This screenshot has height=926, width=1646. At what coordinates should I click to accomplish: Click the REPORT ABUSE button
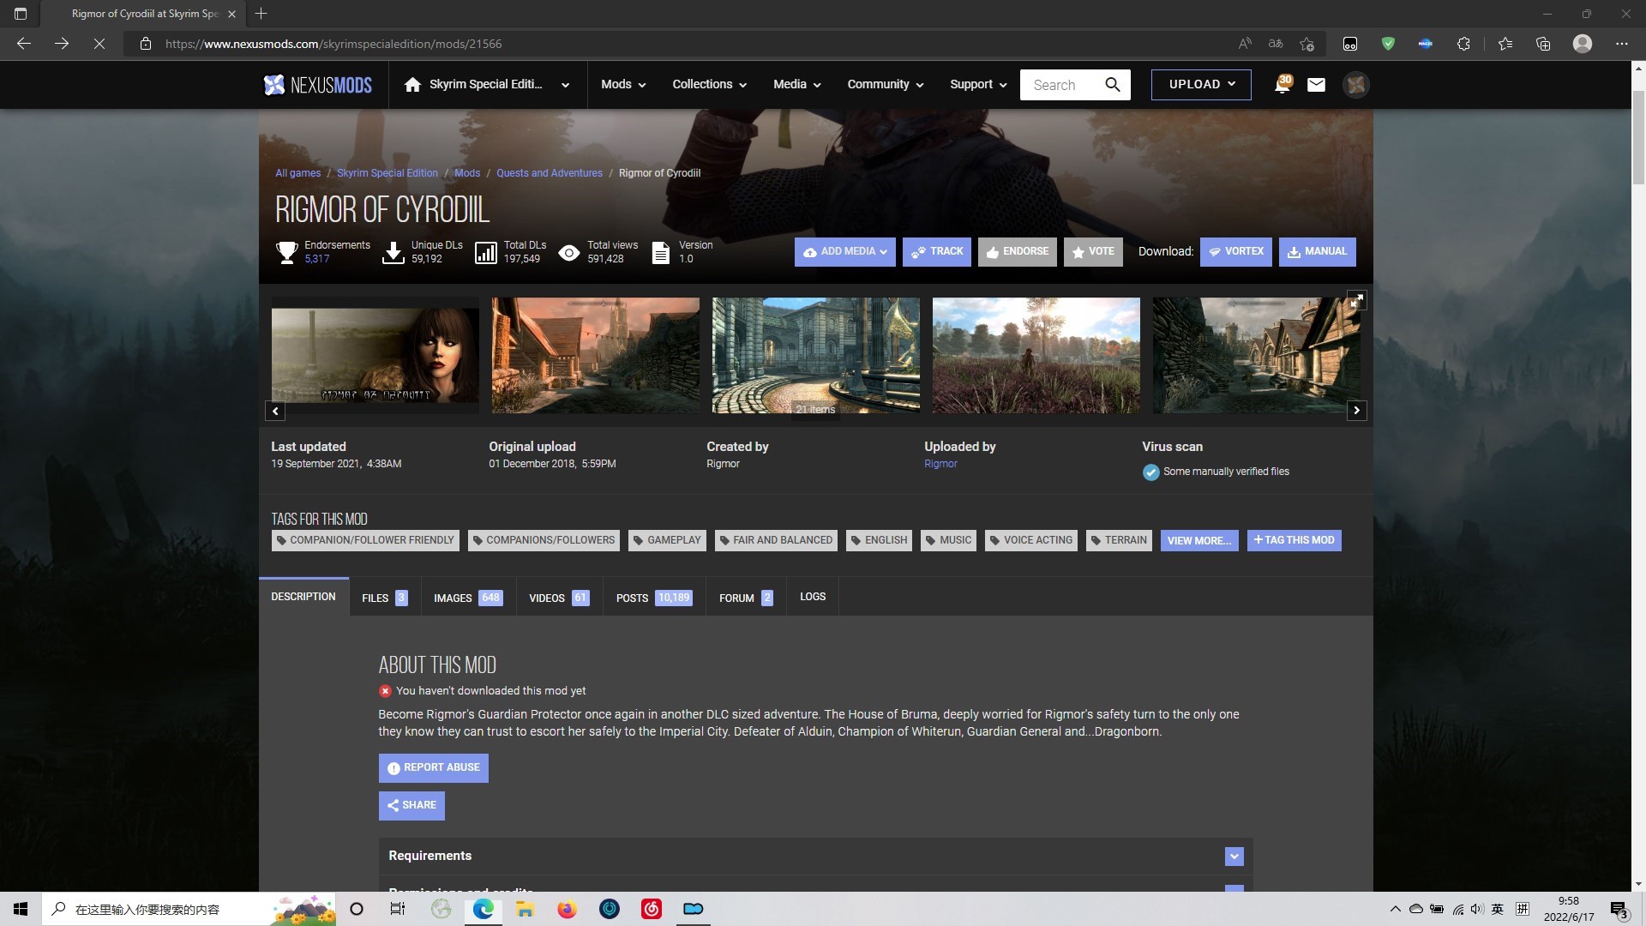433,768
